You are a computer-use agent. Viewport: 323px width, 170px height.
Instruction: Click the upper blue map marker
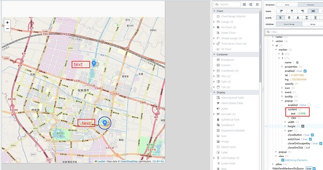click(x=94, y=63)
